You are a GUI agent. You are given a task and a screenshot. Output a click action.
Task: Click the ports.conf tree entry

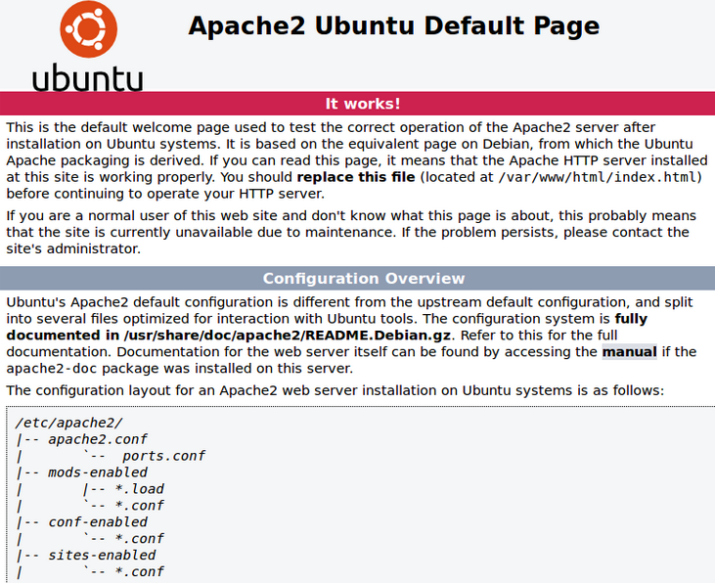pyautogui.click(x=163, y=456)
